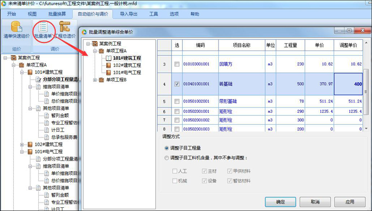Select 调整子目工程量 radio option
Image resolution: width=372 pixels, height=211 pixels.
(166, 148)
